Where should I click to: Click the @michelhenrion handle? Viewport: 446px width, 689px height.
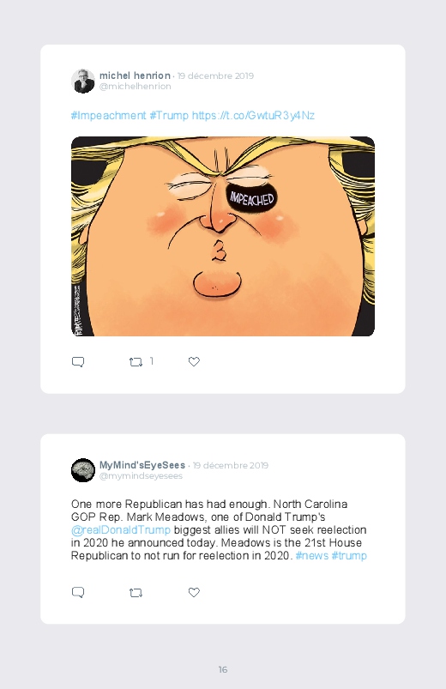point(136,86)
